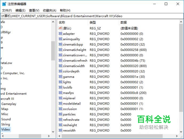Select the Map key in tree
Viewport: 184px width, 139px height.
[x=5, y=109]
